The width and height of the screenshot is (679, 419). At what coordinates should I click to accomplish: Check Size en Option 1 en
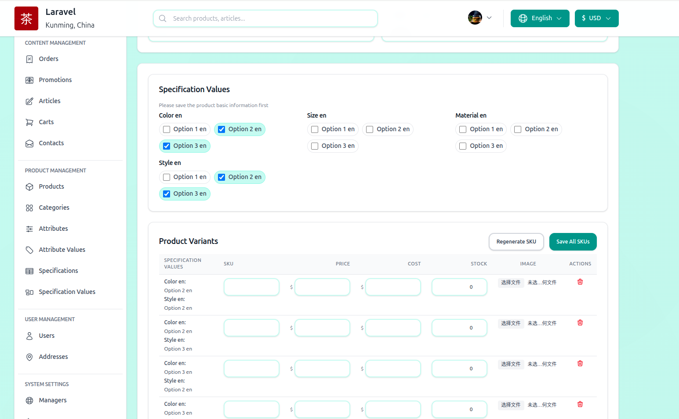(x=315, y=129)
